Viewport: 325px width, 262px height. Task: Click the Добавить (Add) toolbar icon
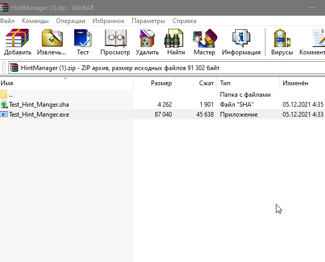click(17, 38)
